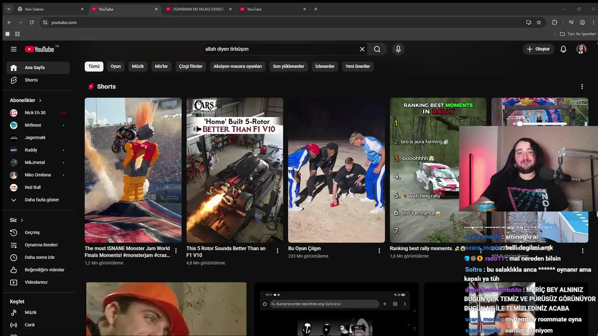
Task: Open the M&Jmetal channel avatar
Action: (14, 162)
